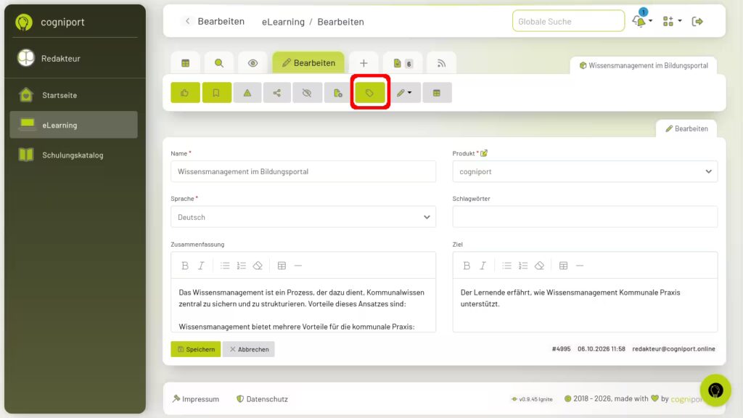
Task: Clear formatting in Zusammenfassung editor
Action: pos(258,266)
